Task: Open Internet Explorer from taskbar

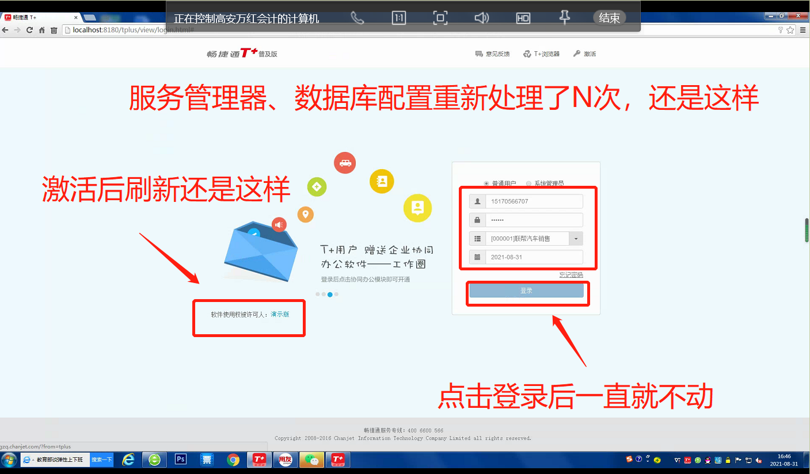Action: tap(128, 460)
